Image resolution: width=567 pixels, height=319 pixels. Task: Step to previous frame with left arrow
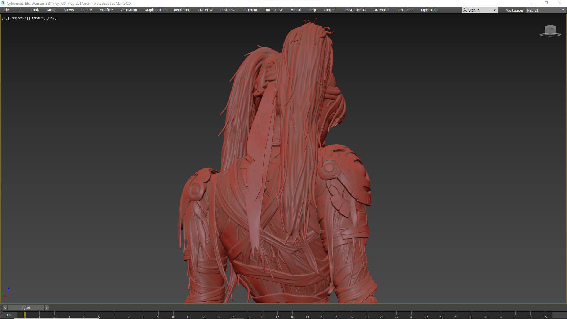[x=5, y=308]
